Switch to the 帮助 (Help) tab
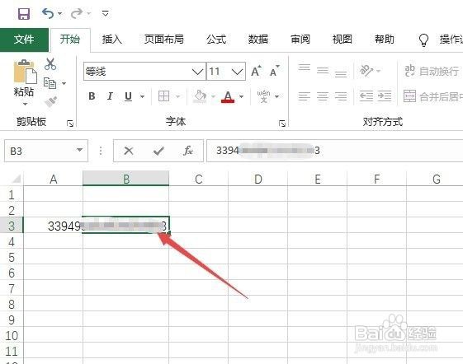The height and width of the screenshot is (364, 463). (384, 40)
